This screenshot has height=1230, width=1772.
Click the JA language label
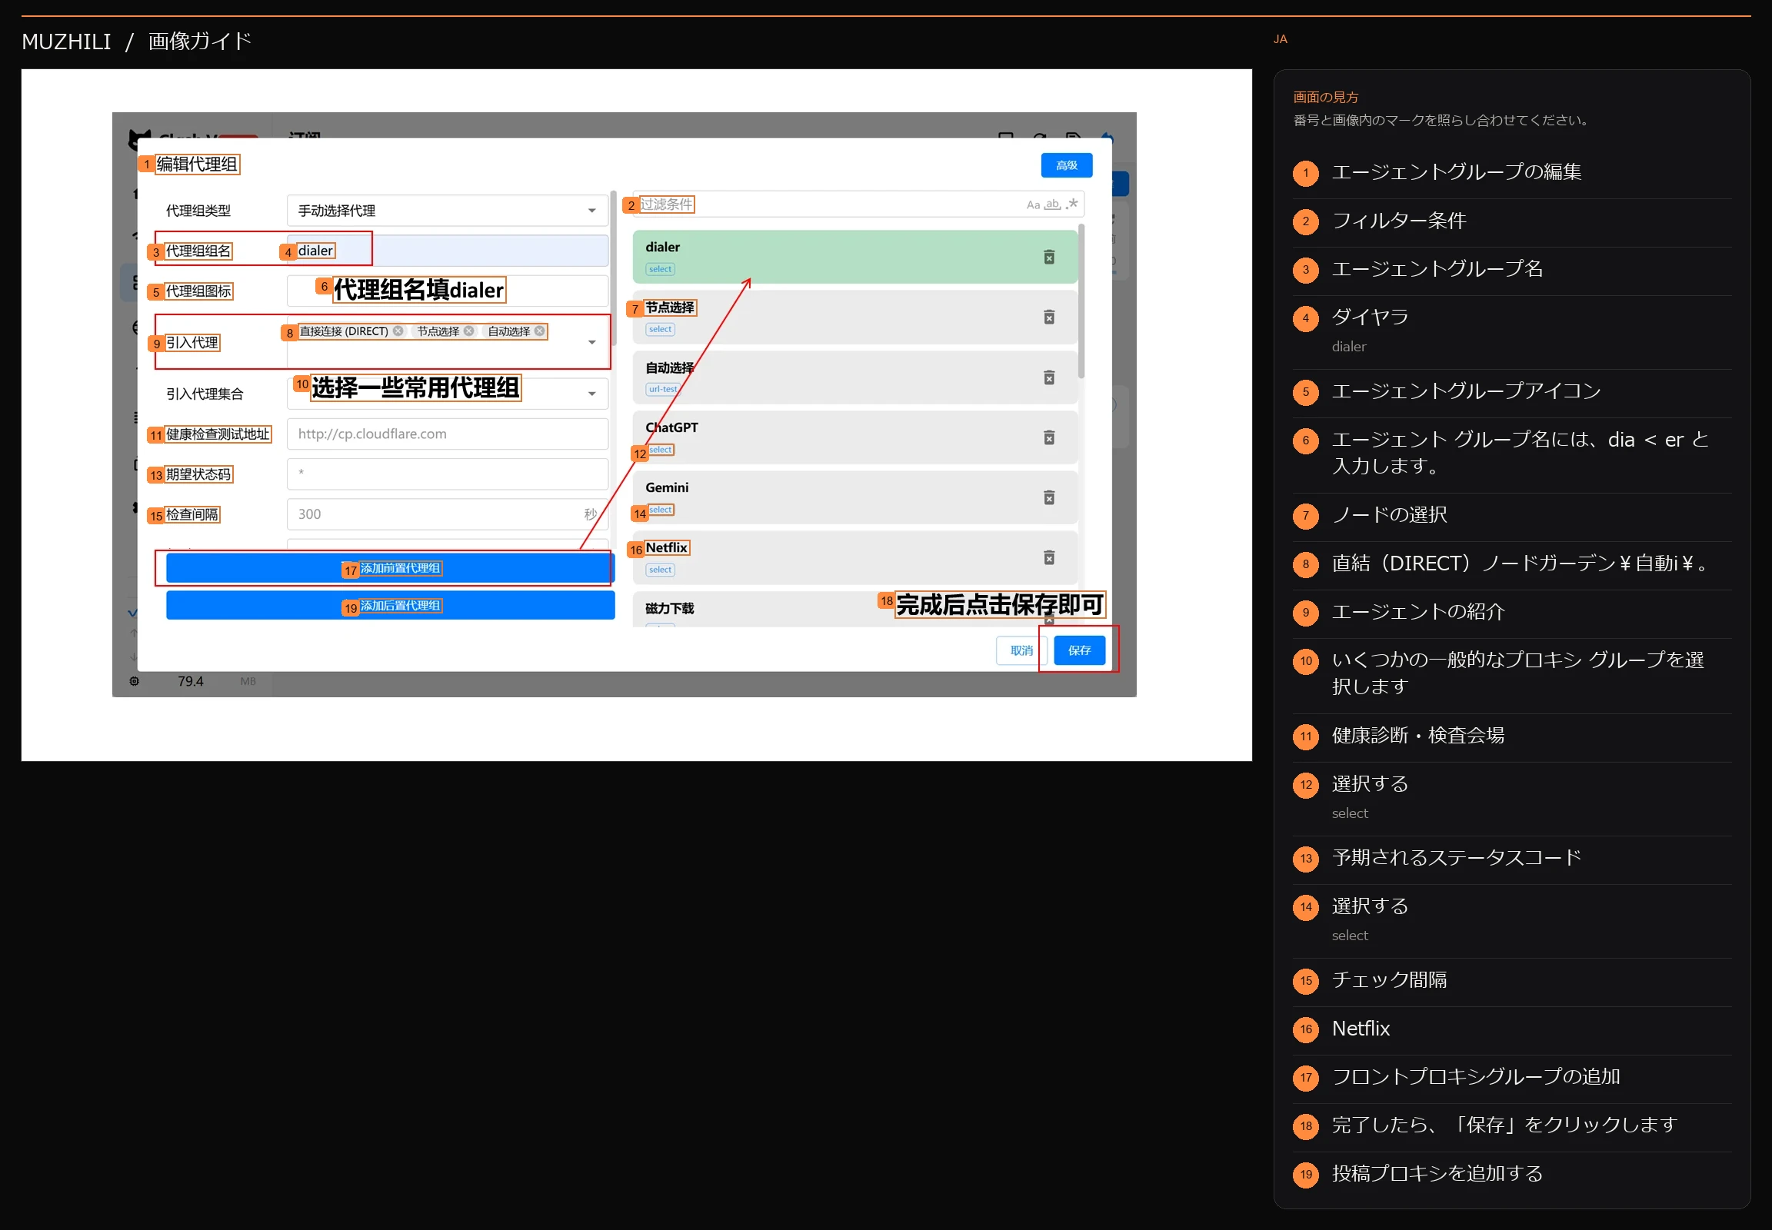(1280, 39)
